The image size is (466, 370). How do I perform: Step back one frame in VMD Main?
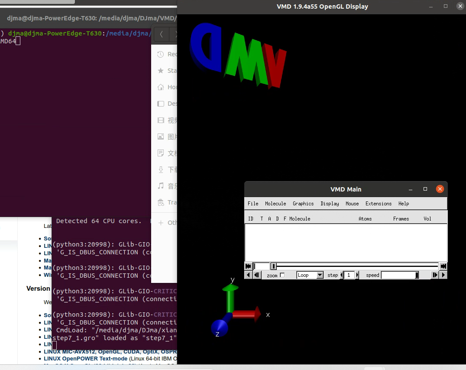(256, 275)
